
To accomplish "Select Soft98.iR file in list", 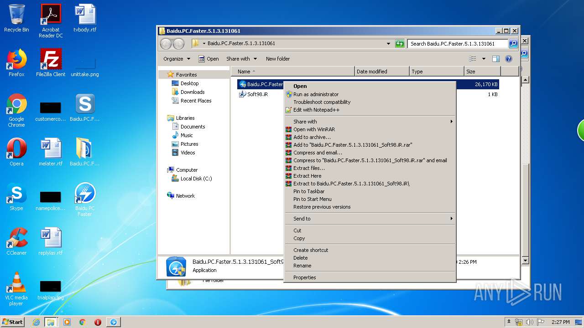I will tap(253, 94).
